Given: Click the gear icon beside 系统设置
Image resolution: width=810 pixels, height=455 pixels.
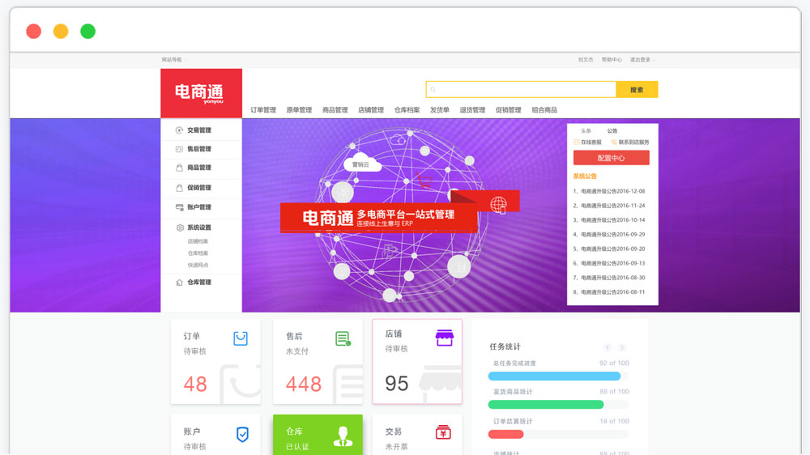Looking at the screenshot, I should coord(180,228).
